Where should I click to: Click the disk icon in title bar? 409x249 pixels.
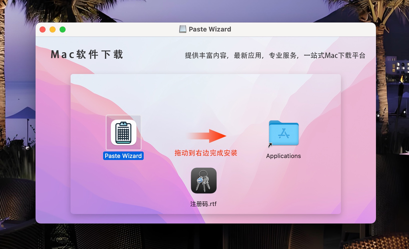click(183, 29)
